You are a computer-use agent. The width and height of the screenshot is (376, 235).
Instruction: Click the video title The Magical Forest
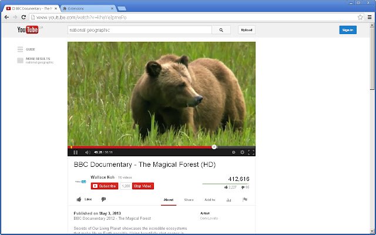point(145,164)
